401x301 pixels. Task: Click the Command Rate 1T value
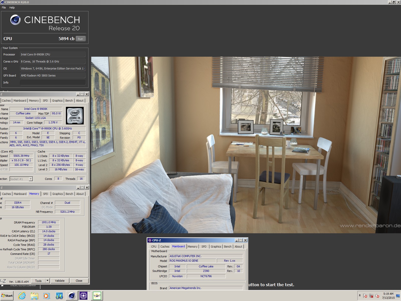pyautogui.click(x=49, y=254)
